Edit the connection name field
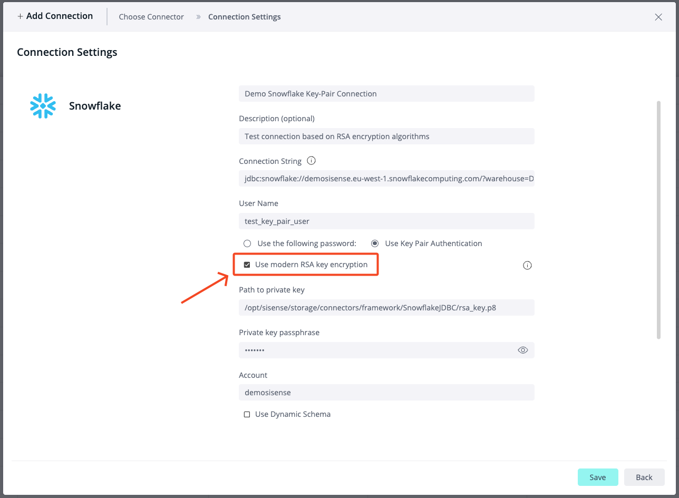 tap(386, 94)
